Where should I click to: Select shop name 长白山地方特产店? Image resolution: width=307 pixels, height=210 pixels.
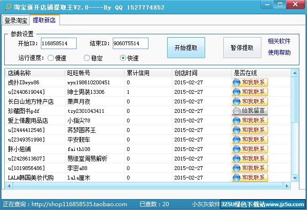click(x=31, y=101)
